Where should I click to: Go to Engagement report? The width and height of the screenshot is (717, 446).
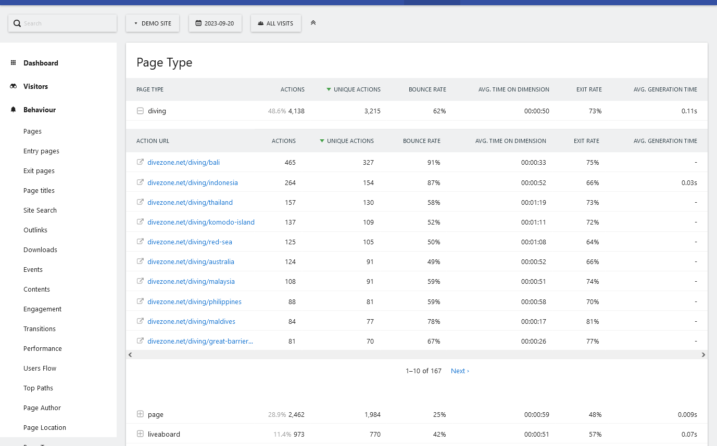click(x=42, y=309)
